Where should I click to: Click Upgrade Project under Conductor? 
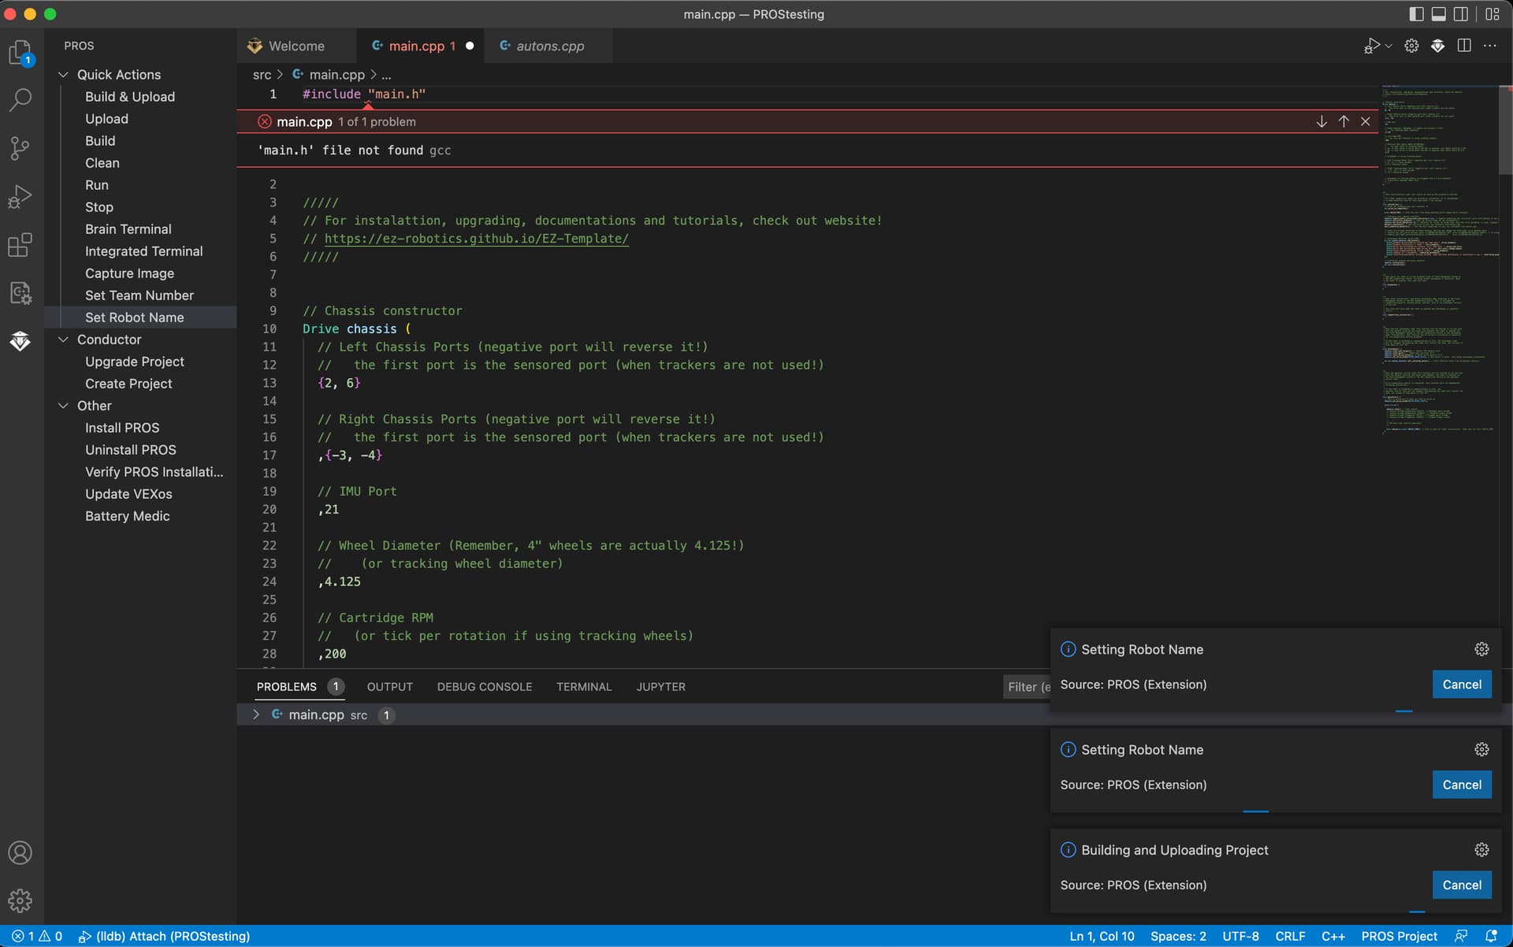pos(135,362)
